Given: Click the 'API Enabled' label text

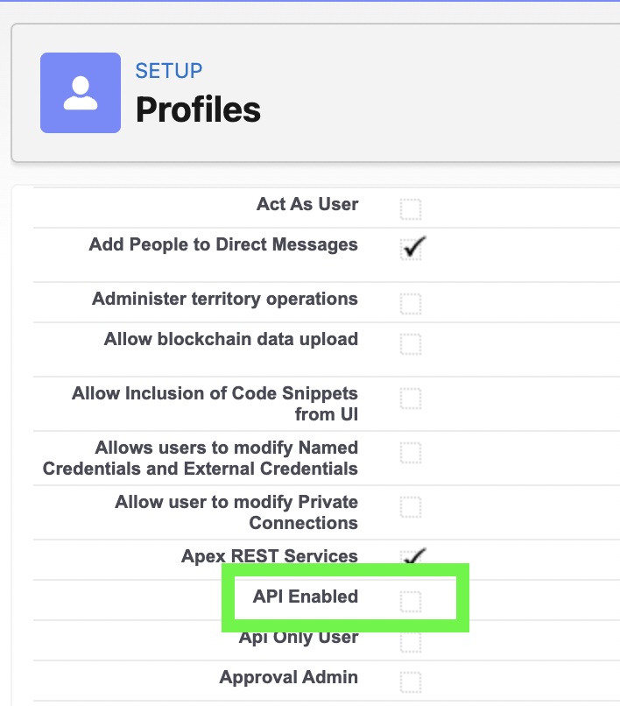Looking at the screenshot, I should (x=306, y=597).
